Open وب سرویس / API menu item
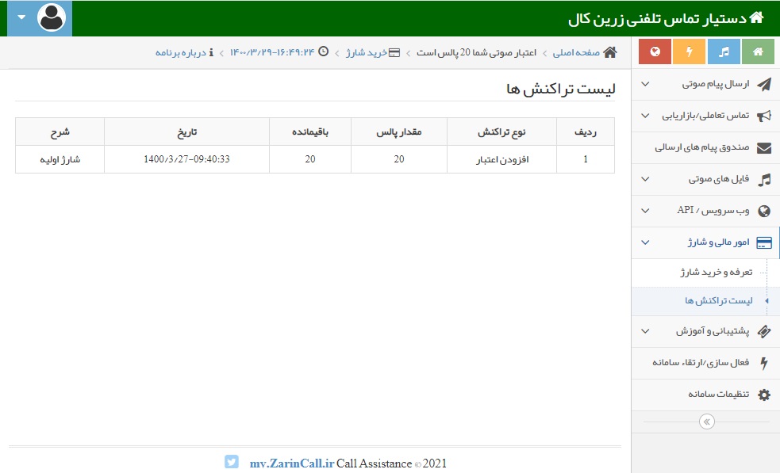 (x=705, y=212)
